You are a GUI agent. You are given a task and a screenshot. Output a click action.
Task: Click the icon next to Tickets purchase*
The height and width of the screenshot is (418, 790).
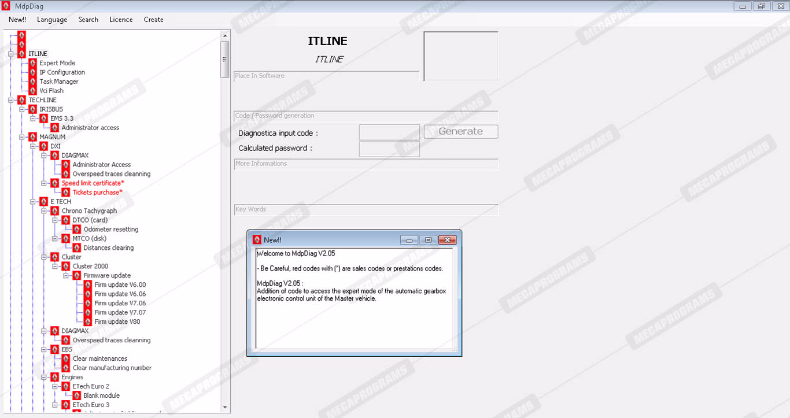[x=66, y=193]
